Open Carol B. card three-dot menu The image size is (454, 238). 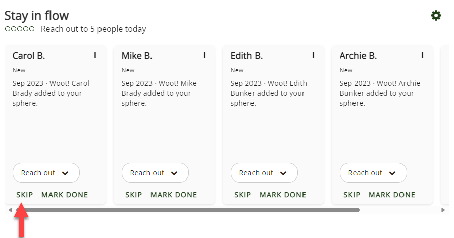point(95,55)
